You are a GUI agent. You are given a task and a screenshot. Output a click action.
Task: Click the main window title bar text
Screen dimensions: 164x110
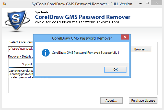[x=82, y=4]
